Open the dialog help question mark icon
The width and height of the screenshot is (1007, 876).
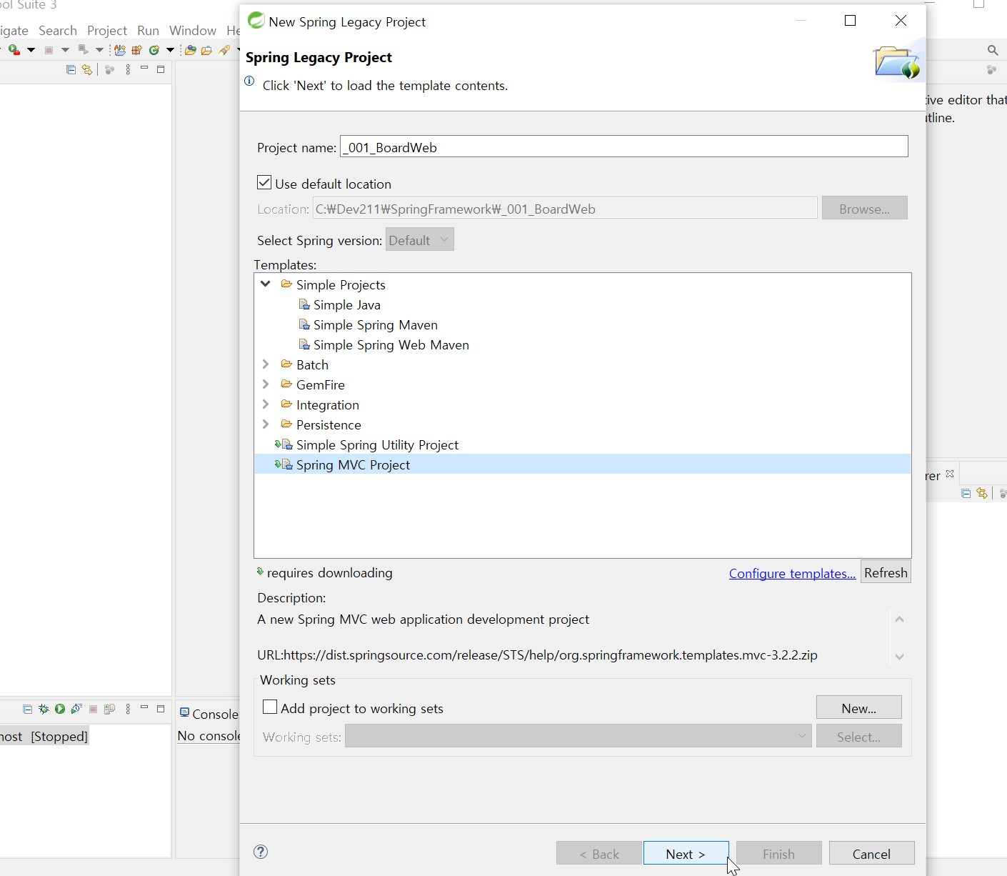[x=261, y=851]
